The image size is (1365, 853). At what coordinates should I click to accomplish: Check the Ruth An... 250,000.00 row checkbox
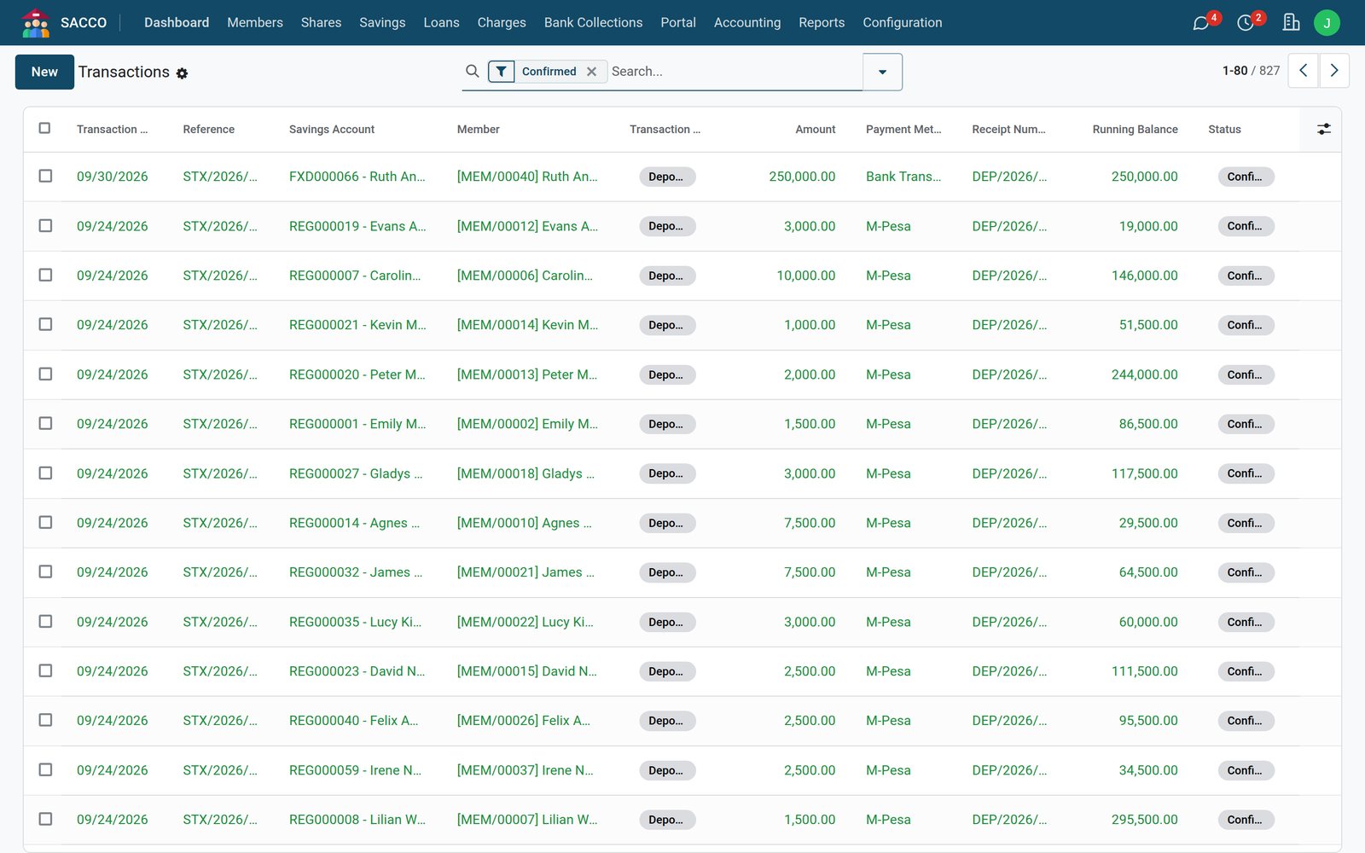tap(45, 176)
